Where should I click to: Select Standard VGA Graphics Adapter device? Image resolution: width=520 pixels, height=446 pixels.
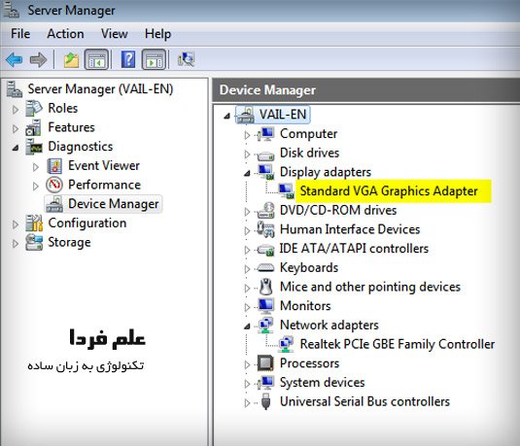click(389, 191)
